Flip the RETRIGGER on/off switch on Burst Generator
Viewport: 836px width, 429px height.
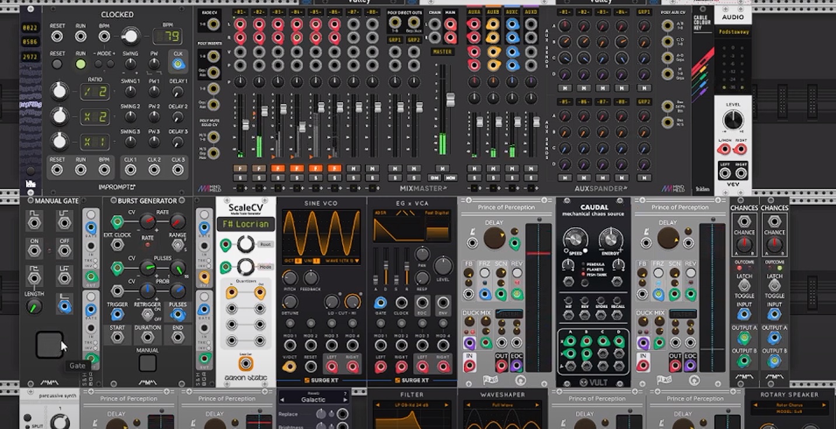click(x=147, y=315)
